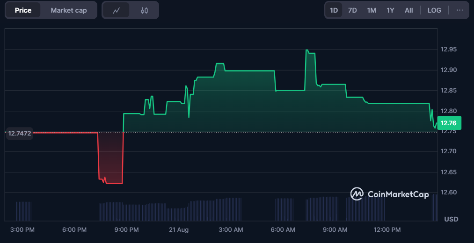
Task: Click the price line's highest green peak
Action: coord(307,50)
